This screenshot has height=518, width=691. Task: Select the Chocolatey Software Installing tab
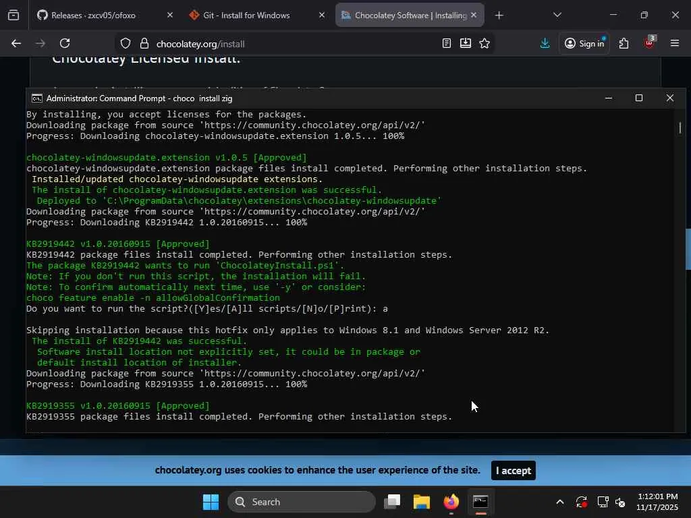410,16
